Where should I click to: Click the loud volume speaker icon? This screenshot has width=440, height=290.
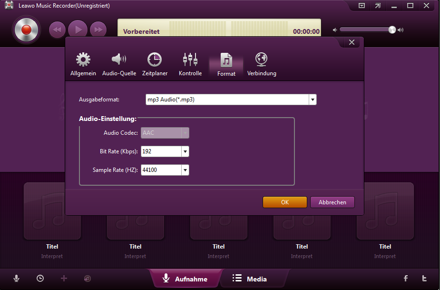click(401, 30)
